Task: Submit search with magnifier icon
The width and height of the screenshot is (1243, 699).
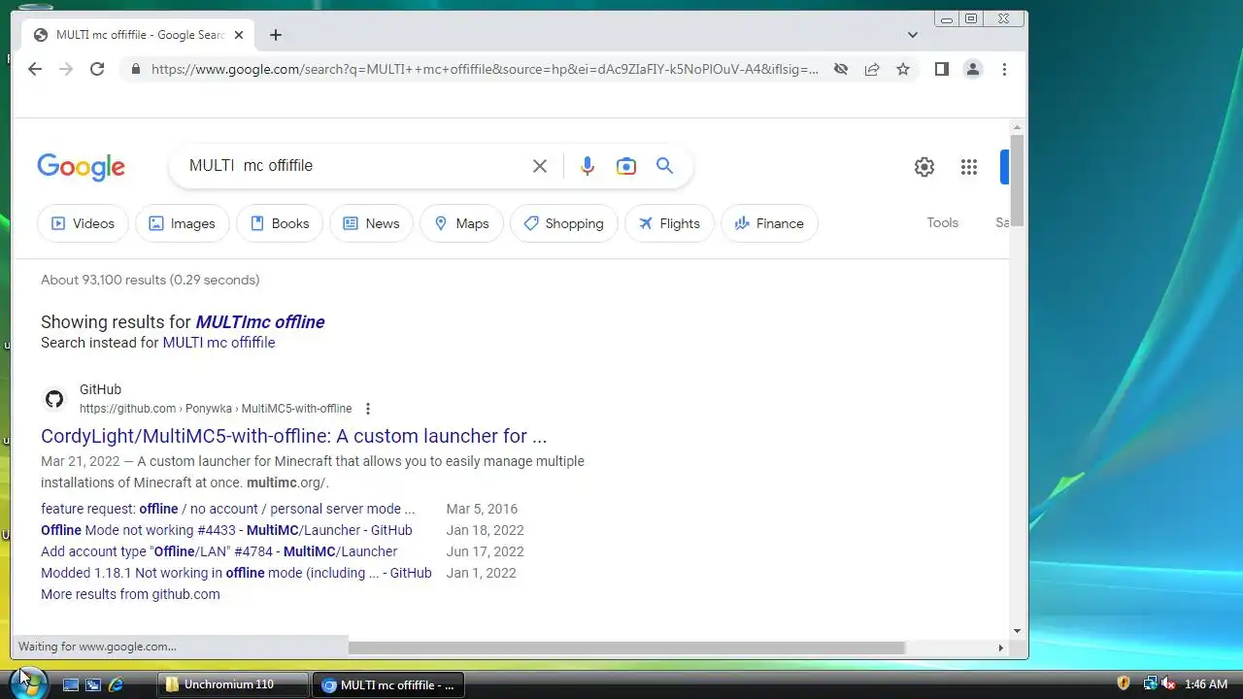Action: point(664,166)
